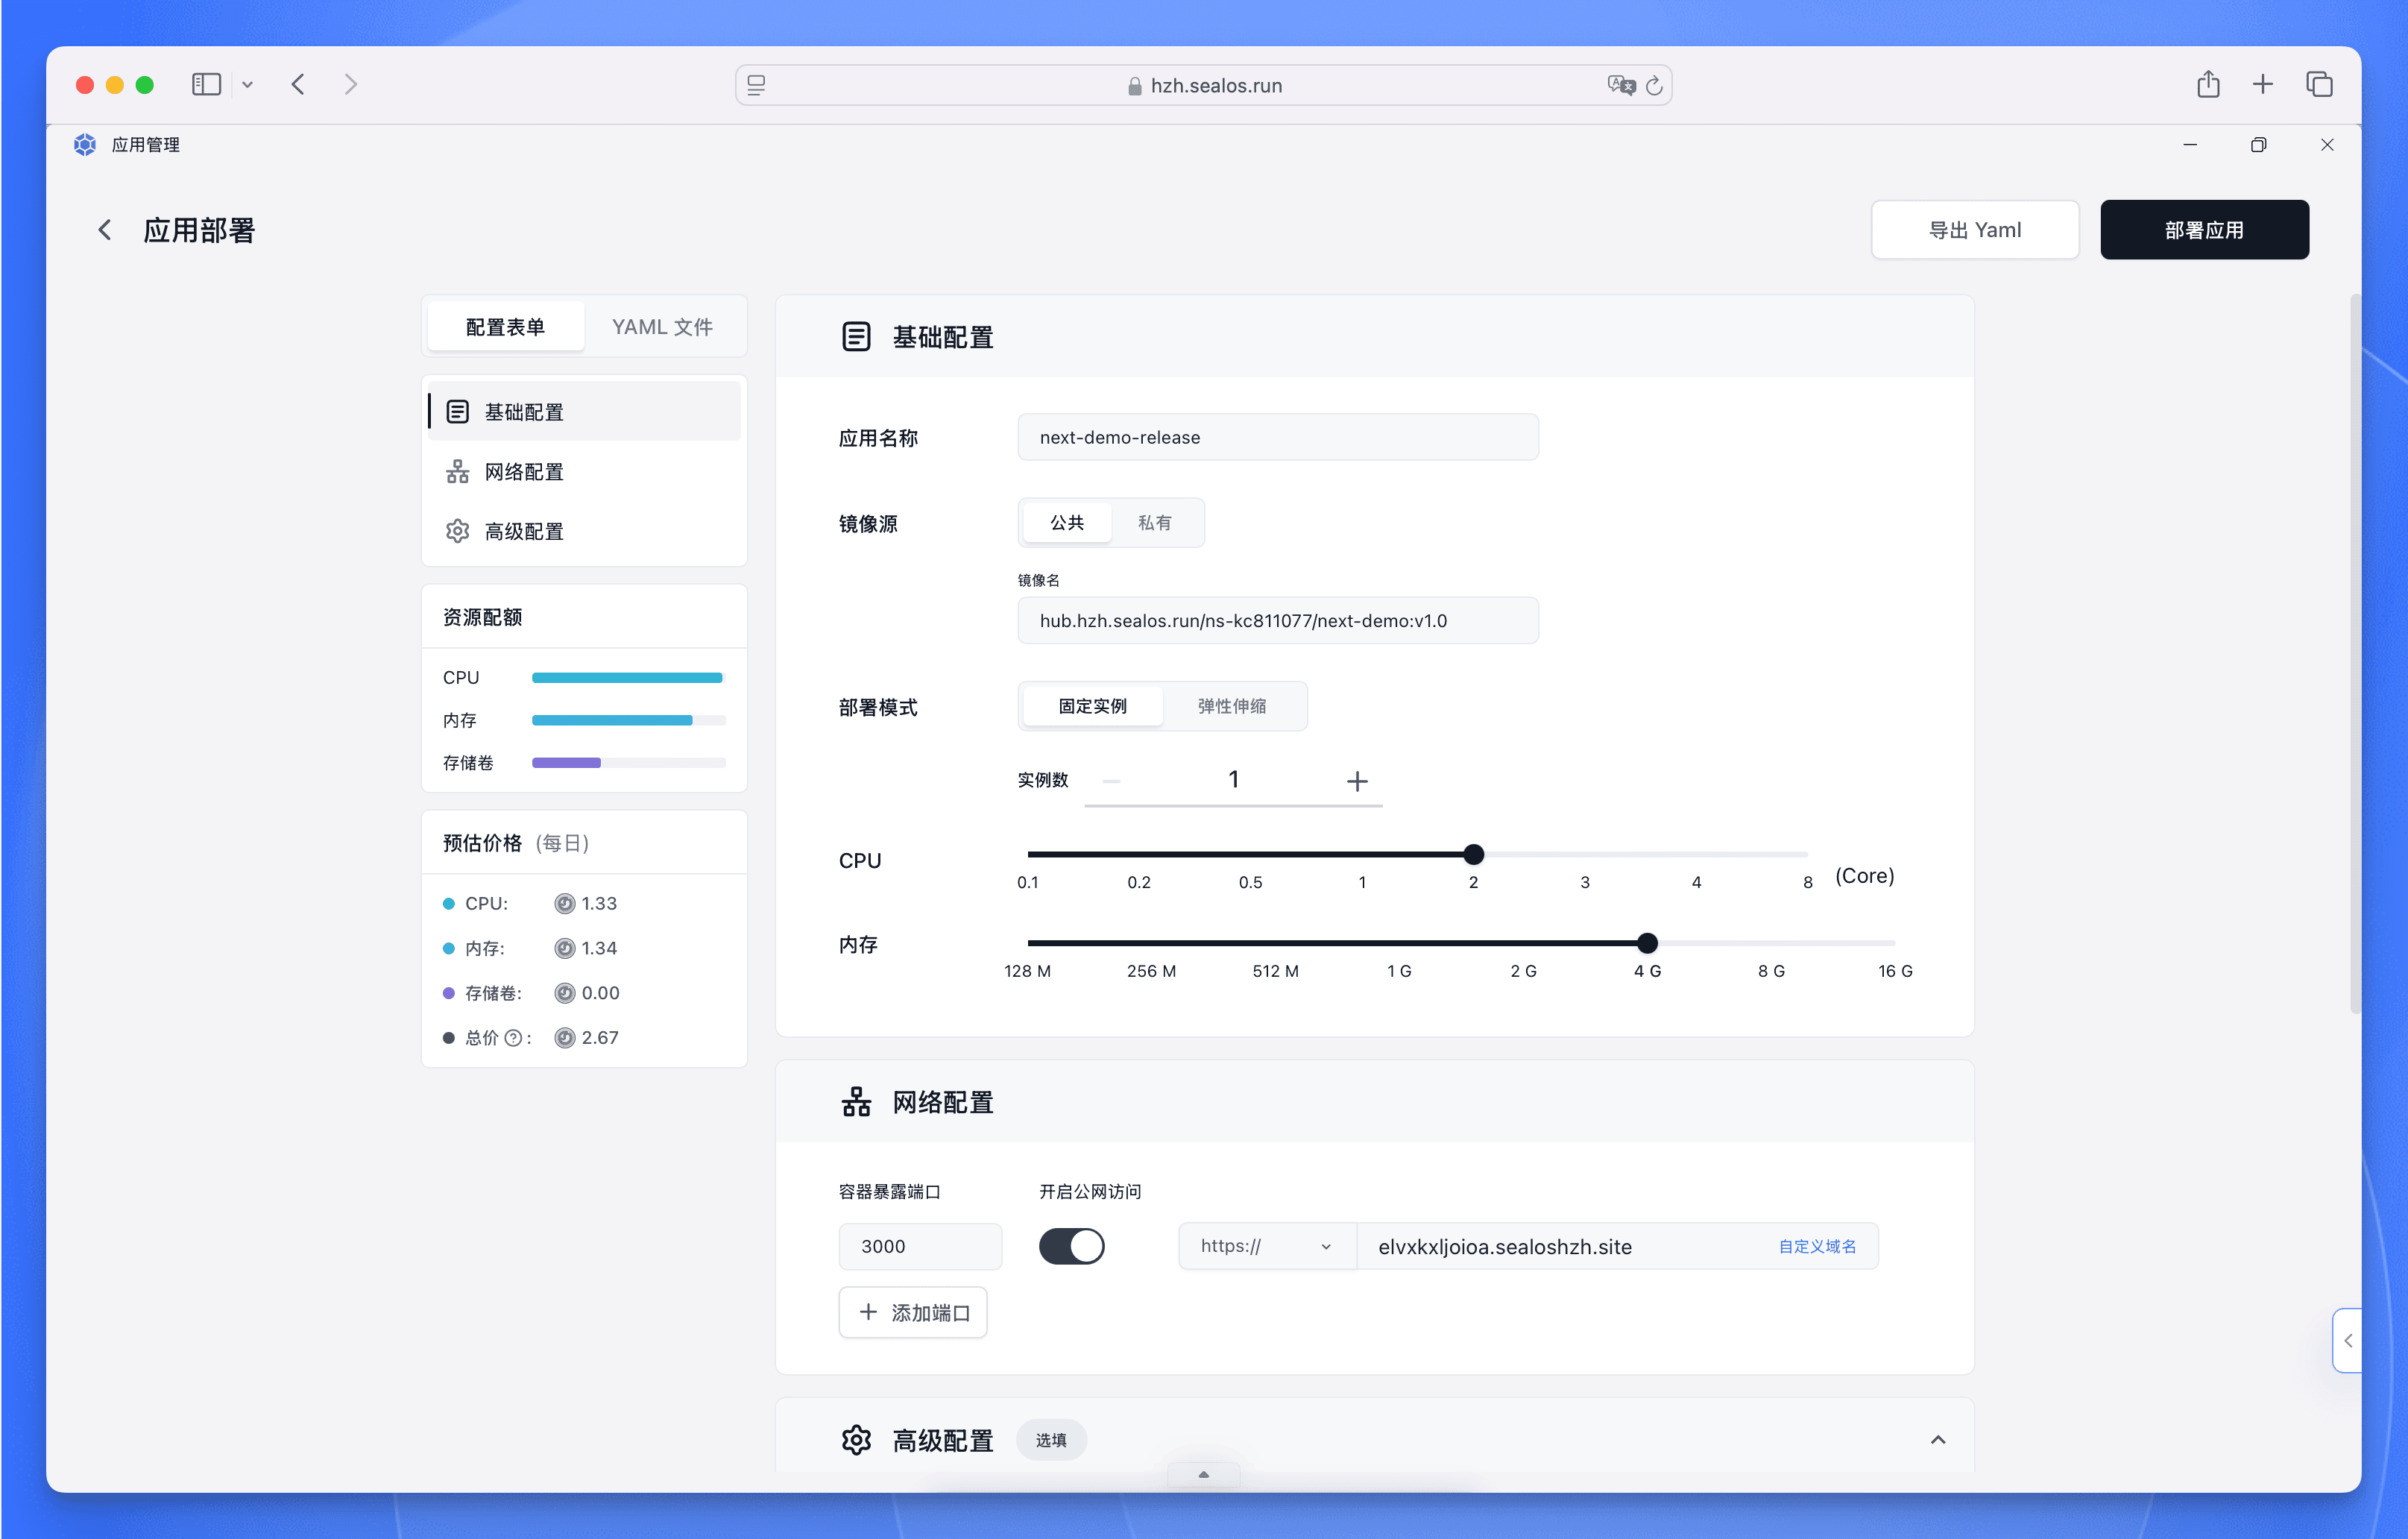Click the 部署应用 button
The width and height of the screenshot is (2408, 1539).
point(2204,230)
